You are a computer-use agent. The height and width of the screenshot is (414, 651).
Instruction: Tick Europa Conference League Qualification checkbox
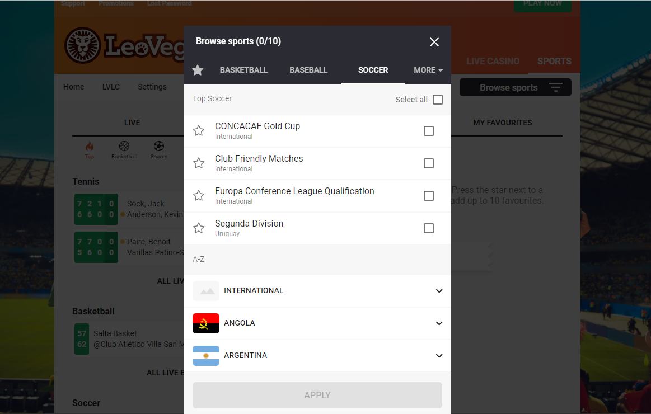[428, 196]
